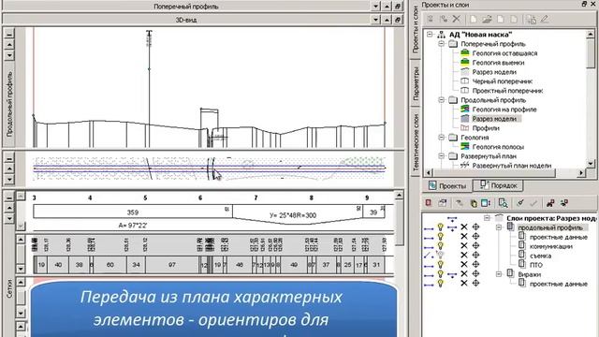599x337 pixels.
Task: Open the Параметры vertical tab
Action: pyautogui.click(x=416, y=83)
